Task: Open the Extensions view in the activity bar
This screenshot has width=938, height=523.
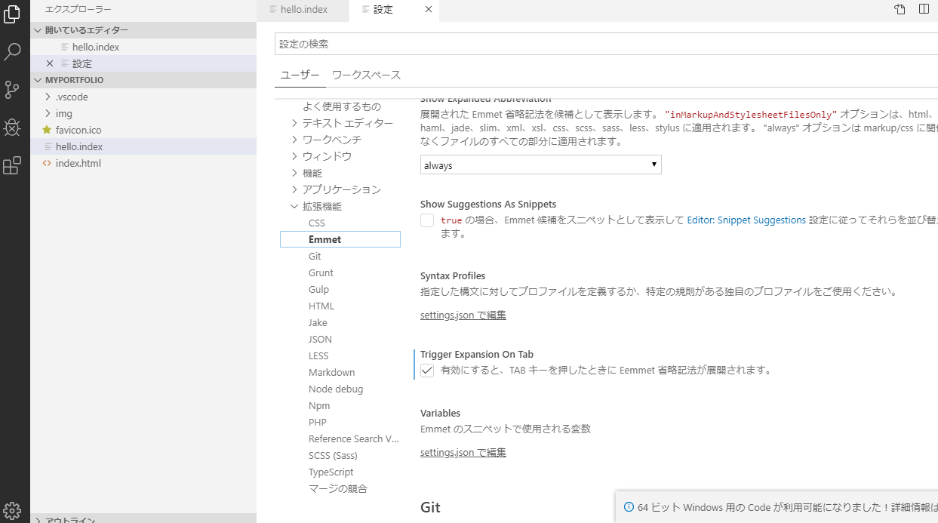Action: coord(12,166)
